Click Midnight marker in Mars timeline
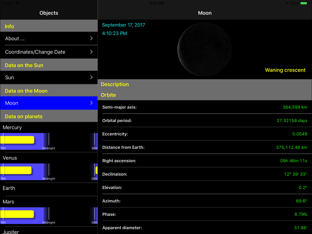This screenshot has width=312, height=234. click(49, 222)
